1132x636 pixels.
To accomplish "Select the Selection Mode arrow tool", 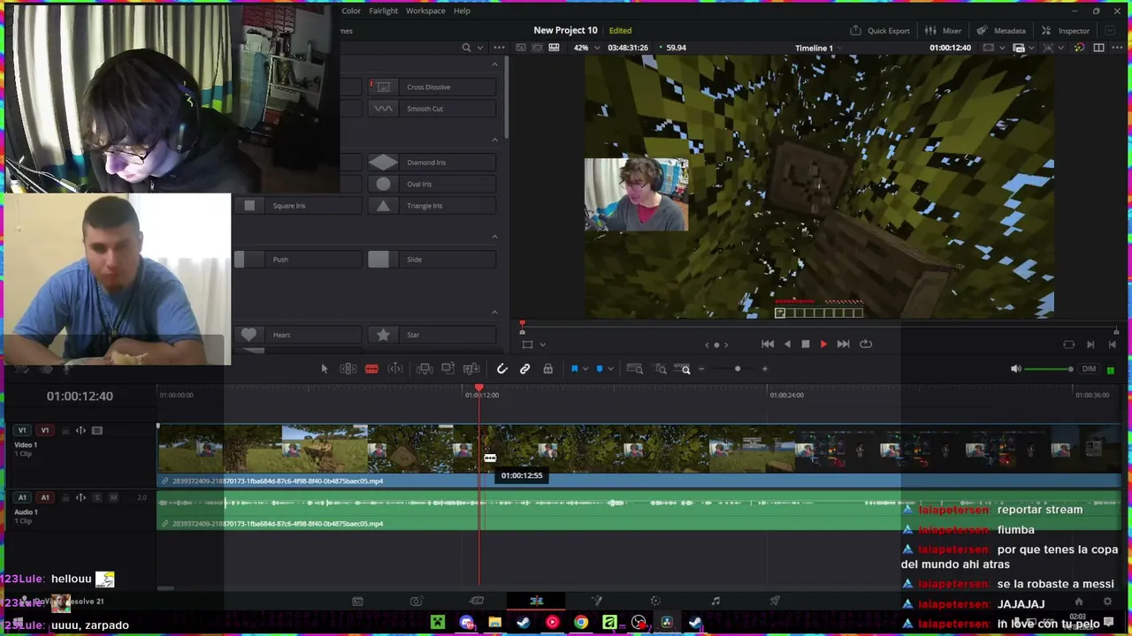I will pyautogui.click(x=324, y=369).
